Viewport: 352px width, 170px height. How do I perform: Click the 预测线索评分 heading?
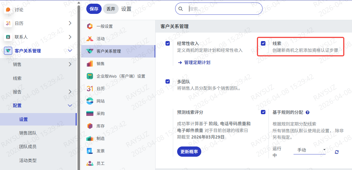(190, 112)
